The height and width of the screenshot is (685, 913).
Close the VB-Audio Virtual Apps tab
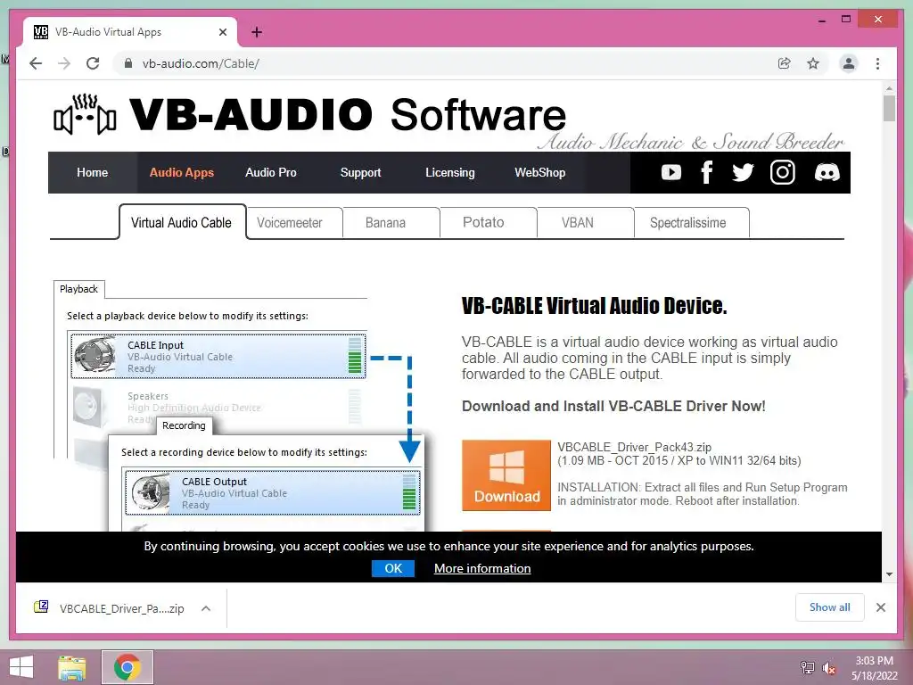coord(222,32)
